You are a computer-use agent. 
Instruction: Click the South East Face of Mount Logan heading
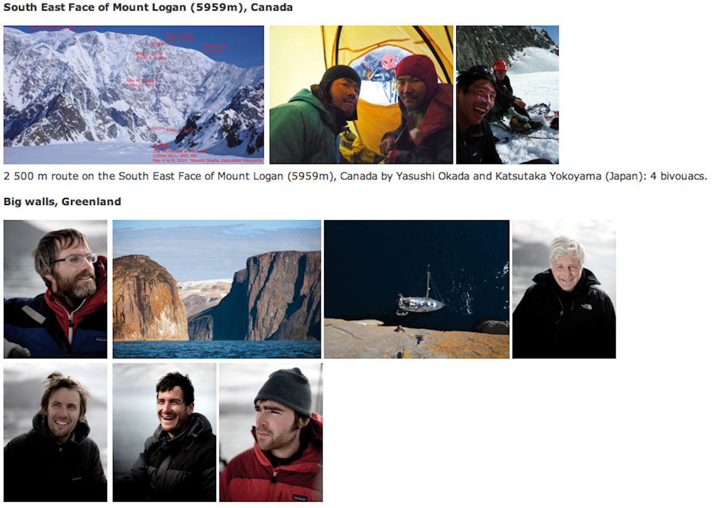click(148, 8)
